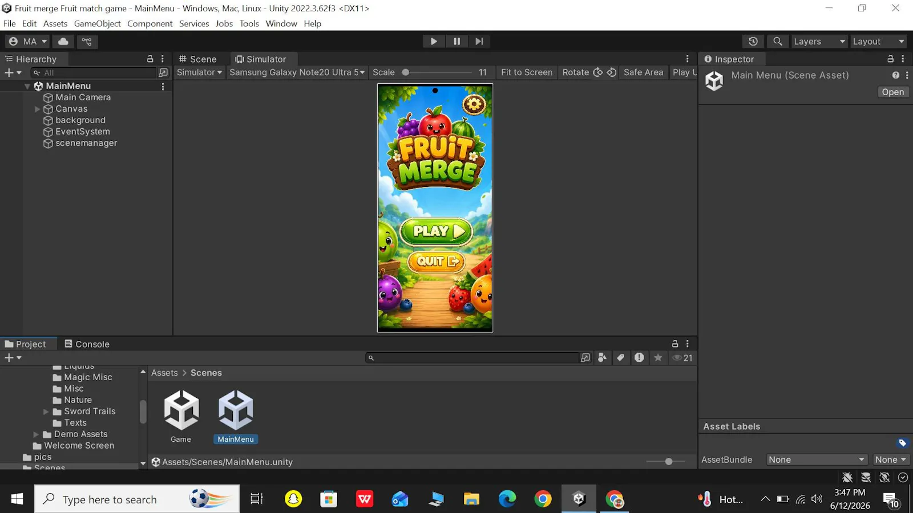
Task: Select the Welcome Screen folder
Action: (74, 446)
